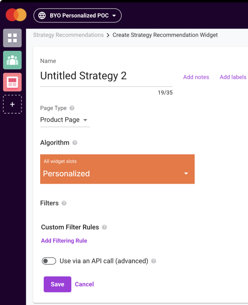The width and height of the screenshot is (248, 305).
Task: Enable Use via an API call toggle
Action: pyautogui.click(x=49, y=261)
